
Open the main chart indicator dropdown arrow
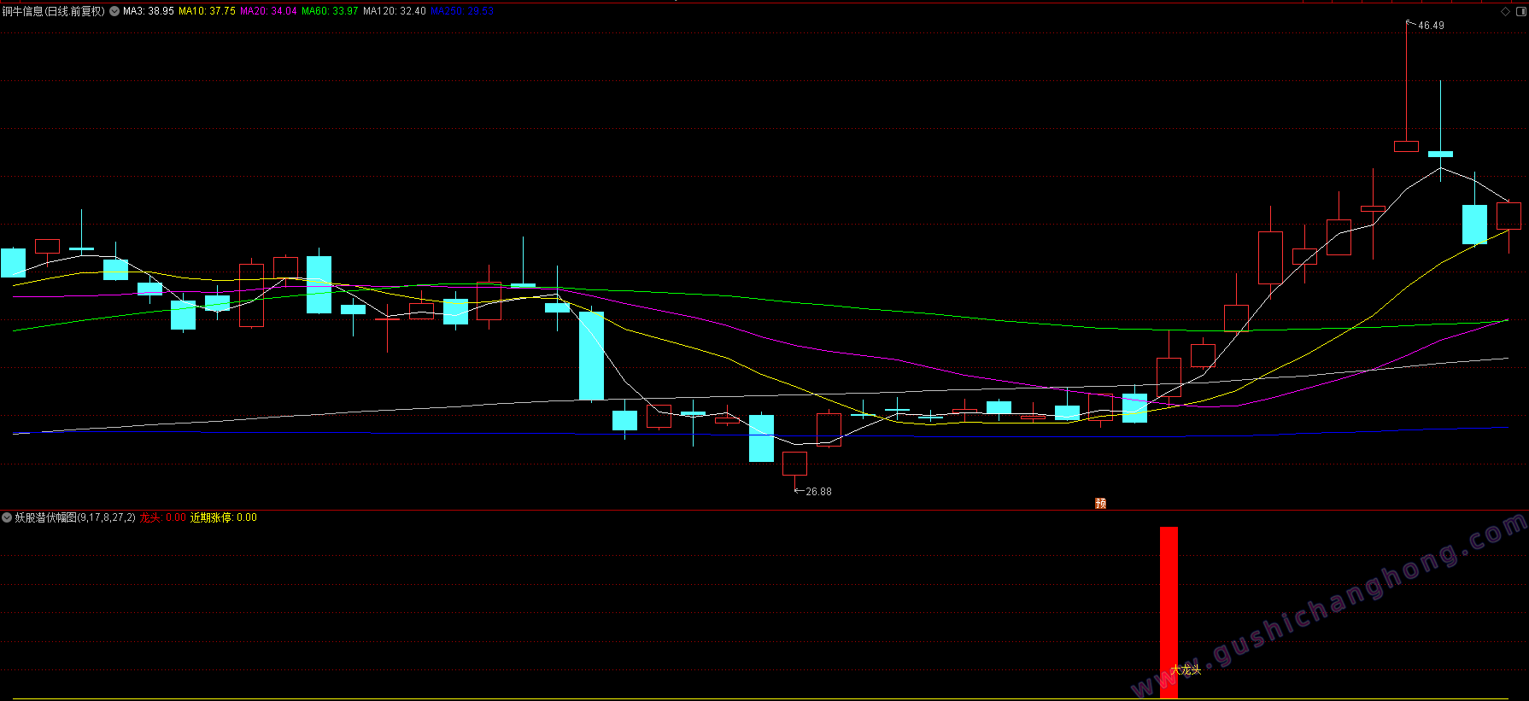[114, 11]
